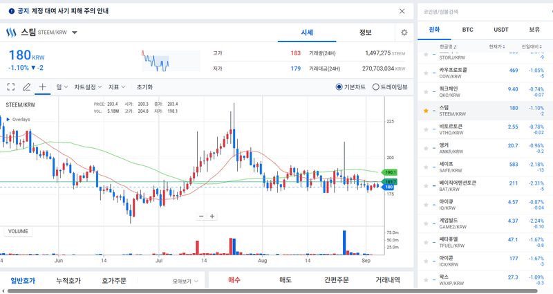Toggle favorite star for 스팀 STEEM/KRW

tap(426, 111)
